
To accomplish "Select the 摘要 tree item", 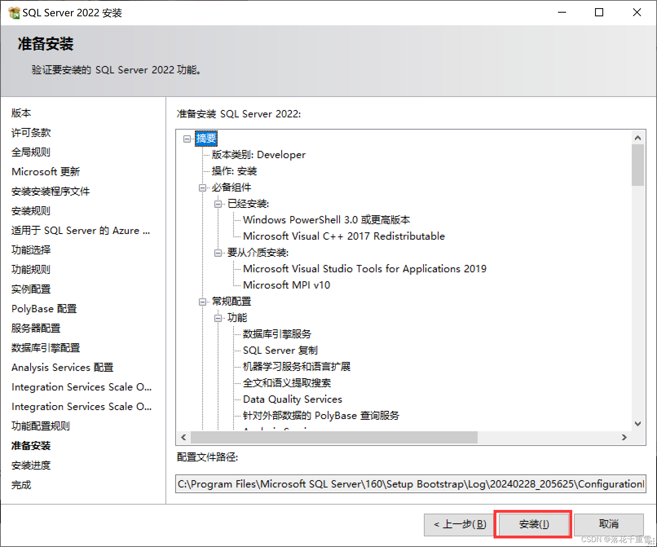I will pyautogui.click(x=206, y=139).
